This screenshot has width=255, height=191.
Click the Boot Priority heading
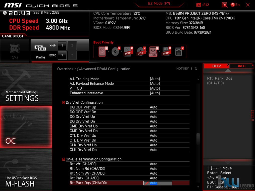[x=104, y=42]
